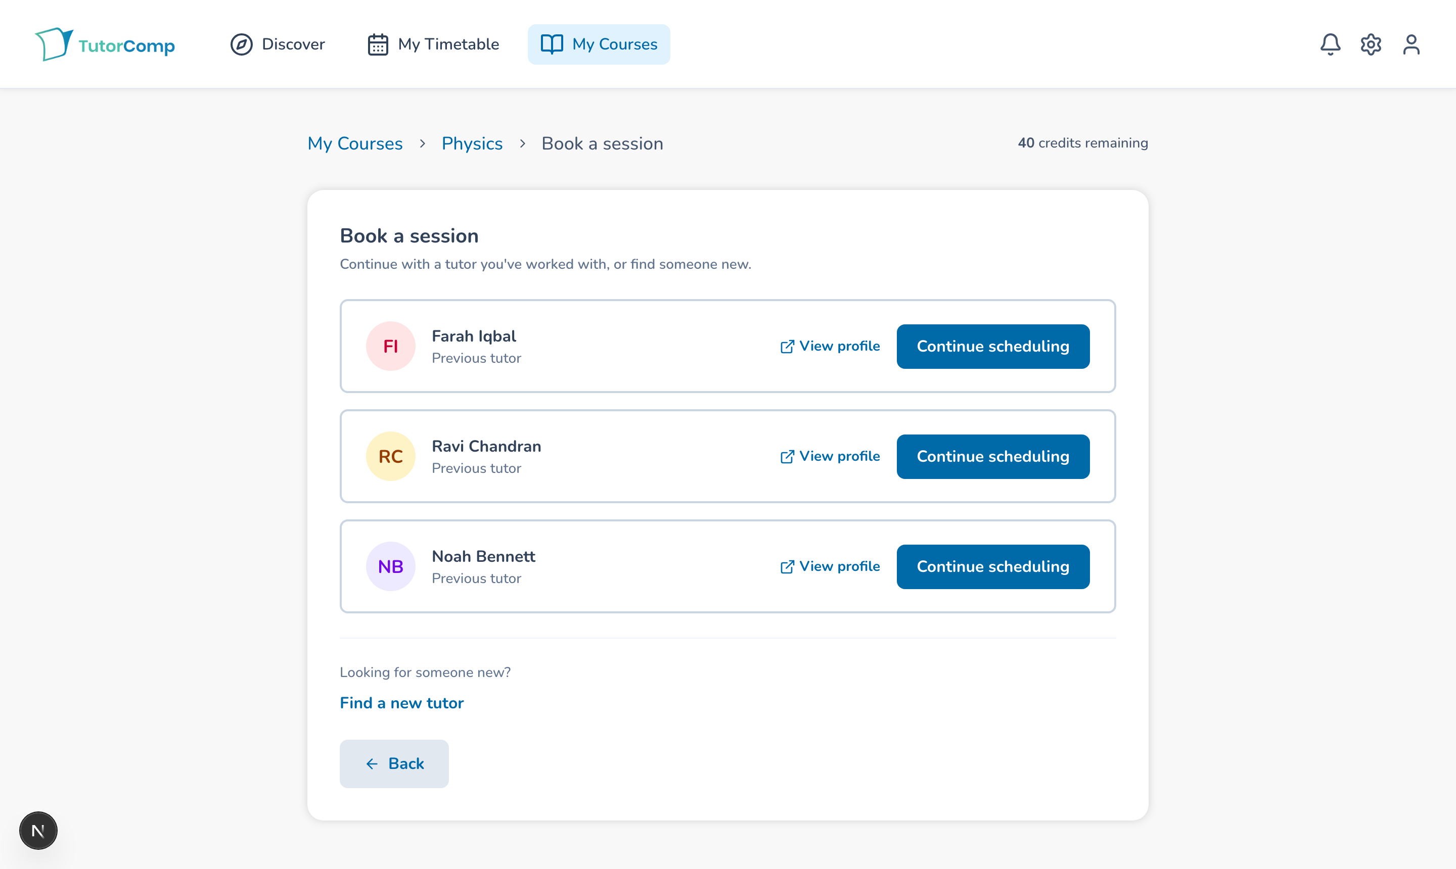Click the Farah Iqbal name
The width and height of the screenshot is (1456, 869).
(x=473, y=336)
